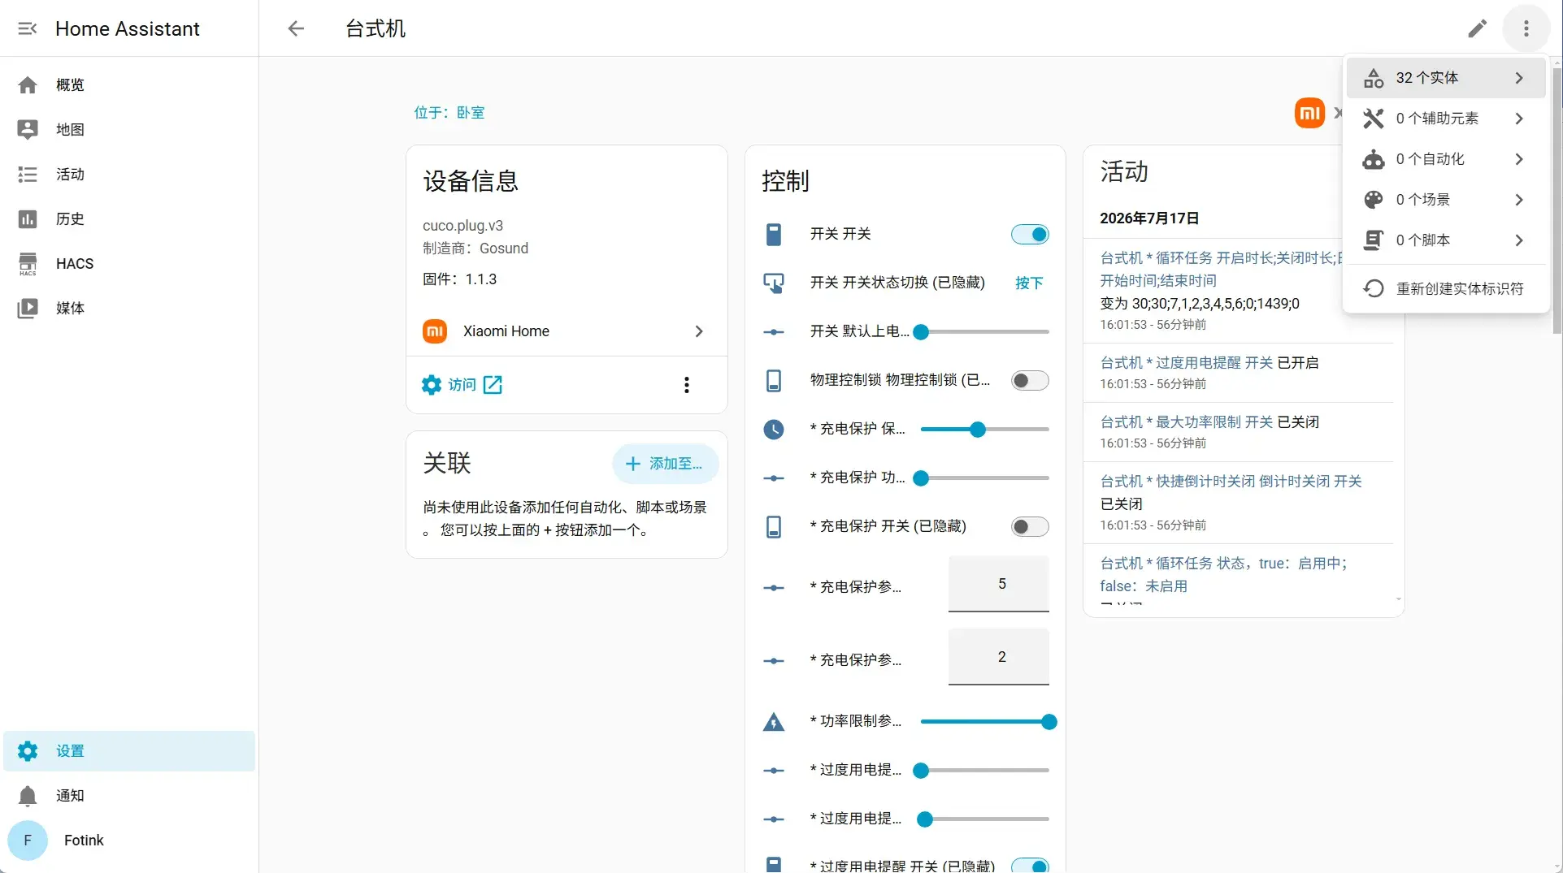
Task: Toggle the 开关 开关 switch
Action: [x=1030, y=234]
